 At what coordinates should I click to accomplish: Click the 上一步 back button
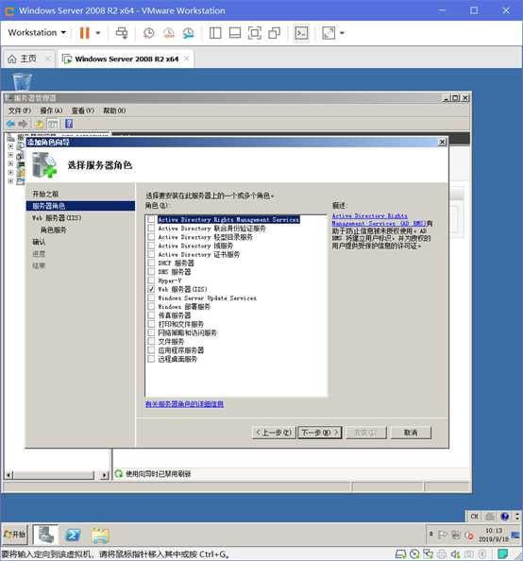pyautogui.click(x=274, y=433)
